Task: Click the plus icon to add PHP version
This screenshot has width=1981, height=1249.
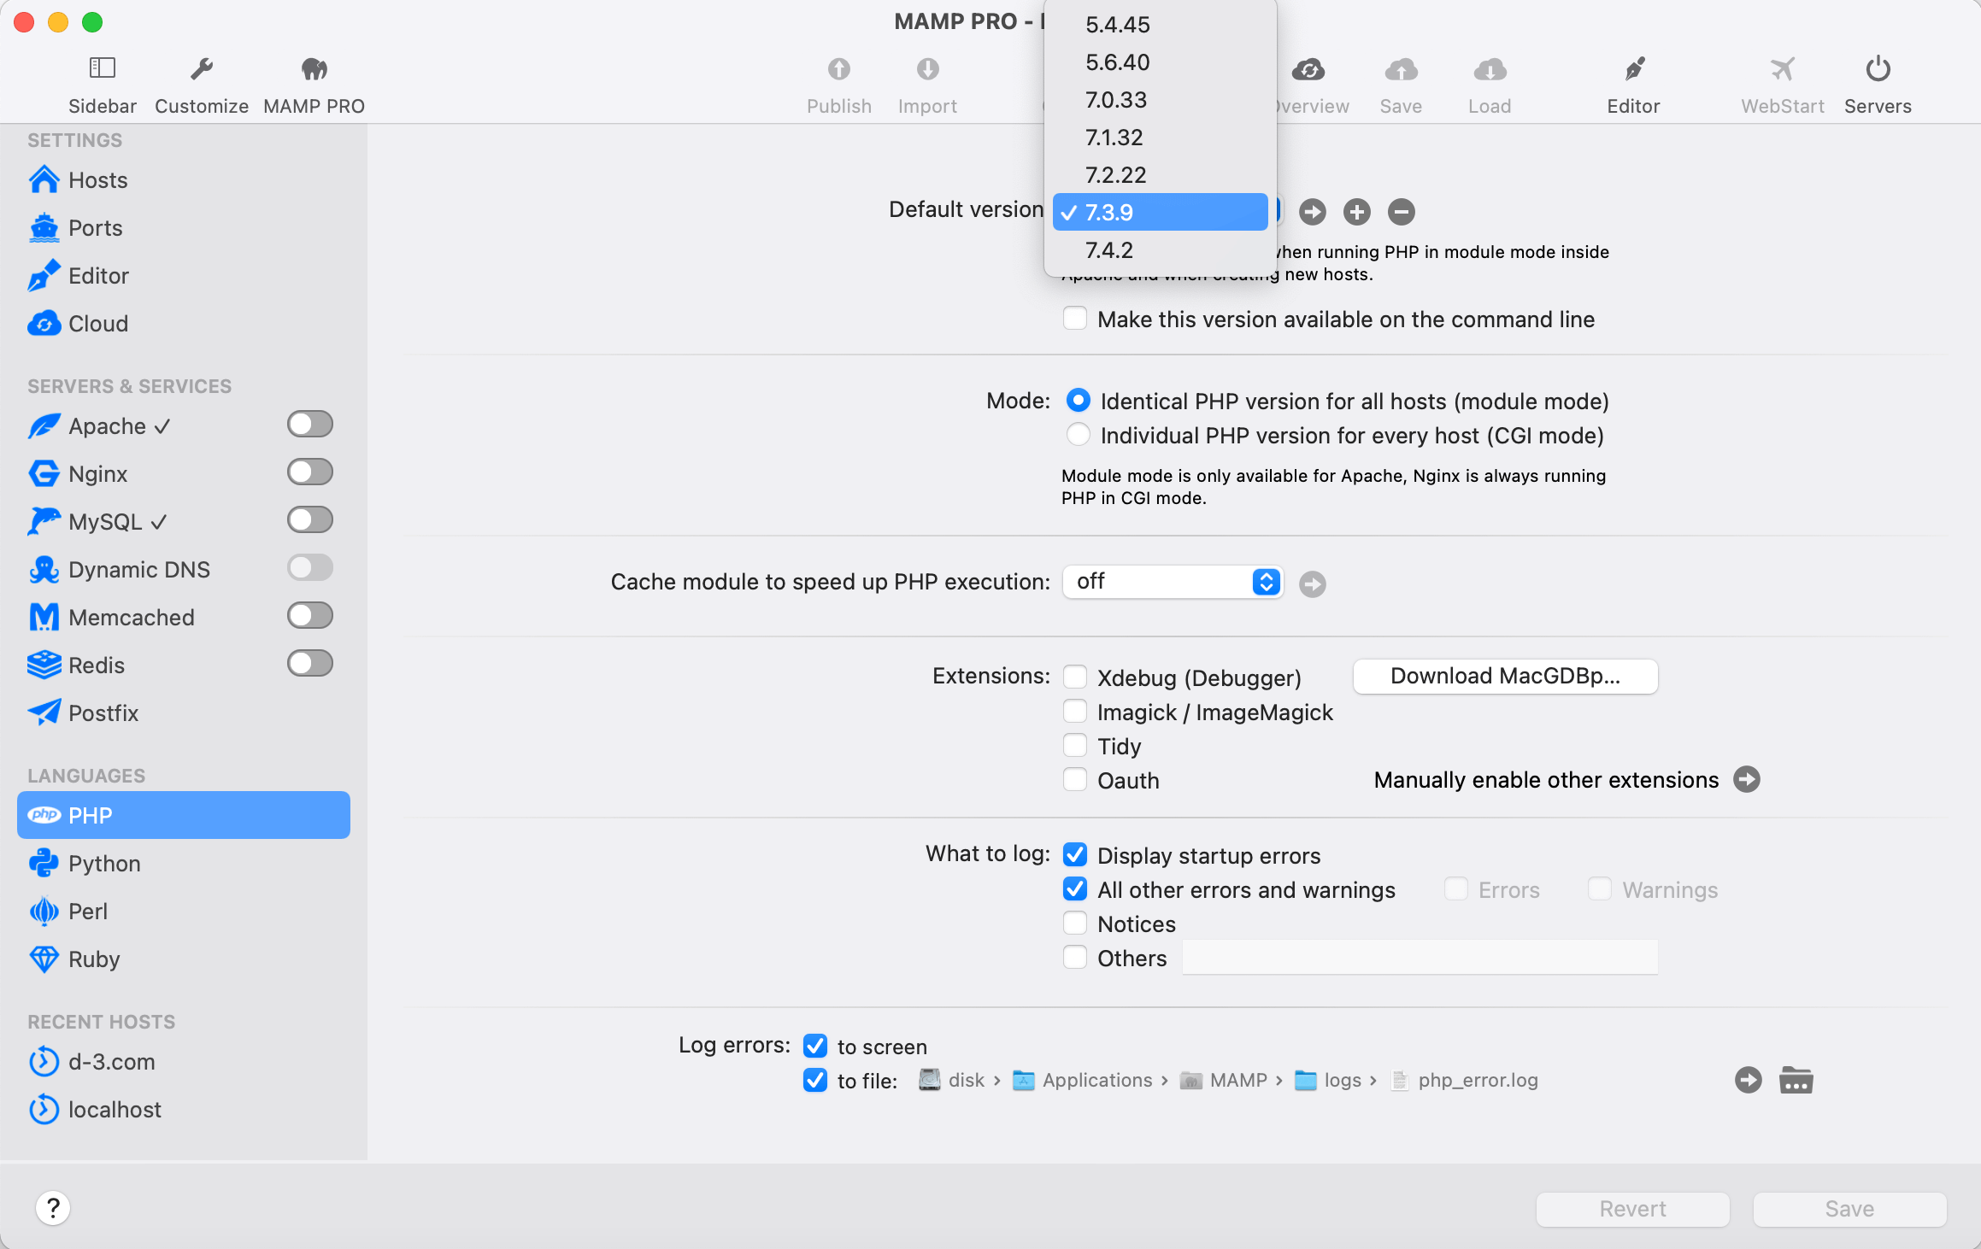Action: (x=1356, y=212)
